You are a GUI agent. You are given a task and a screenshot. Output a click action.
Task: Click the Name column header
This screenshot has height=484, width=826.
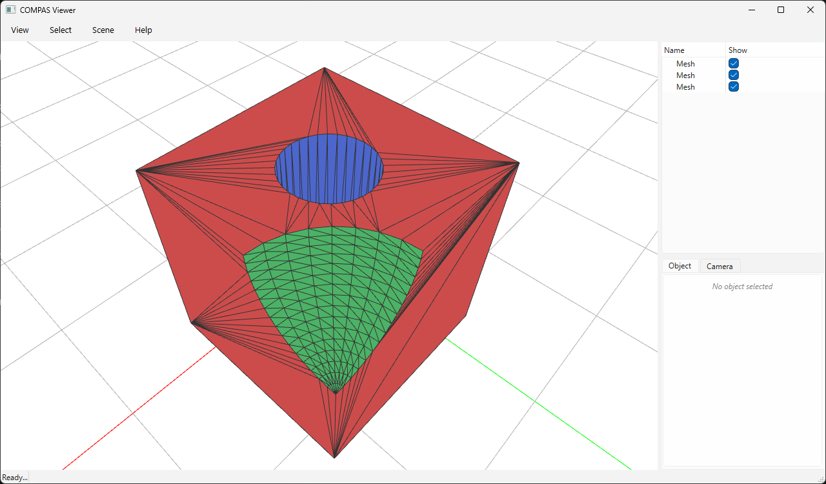click(694, 50)
